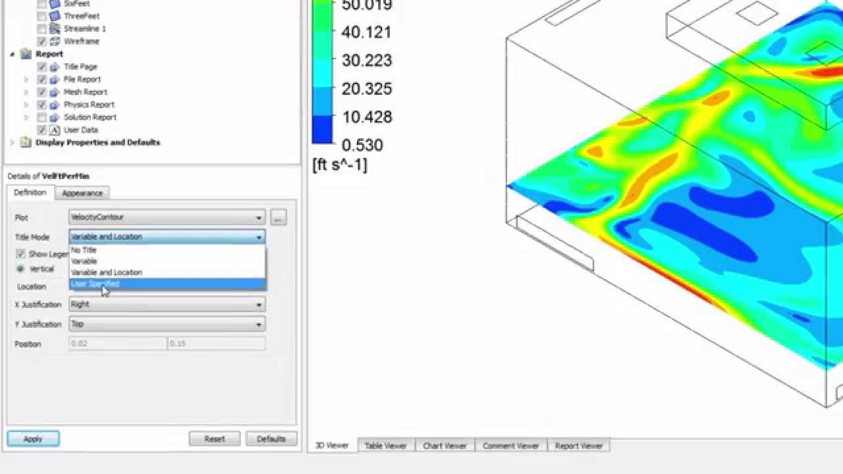Click the File Report icon

(x=55, y=79)
